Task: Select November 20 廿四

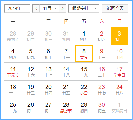Action: click(x=48, y=89)
